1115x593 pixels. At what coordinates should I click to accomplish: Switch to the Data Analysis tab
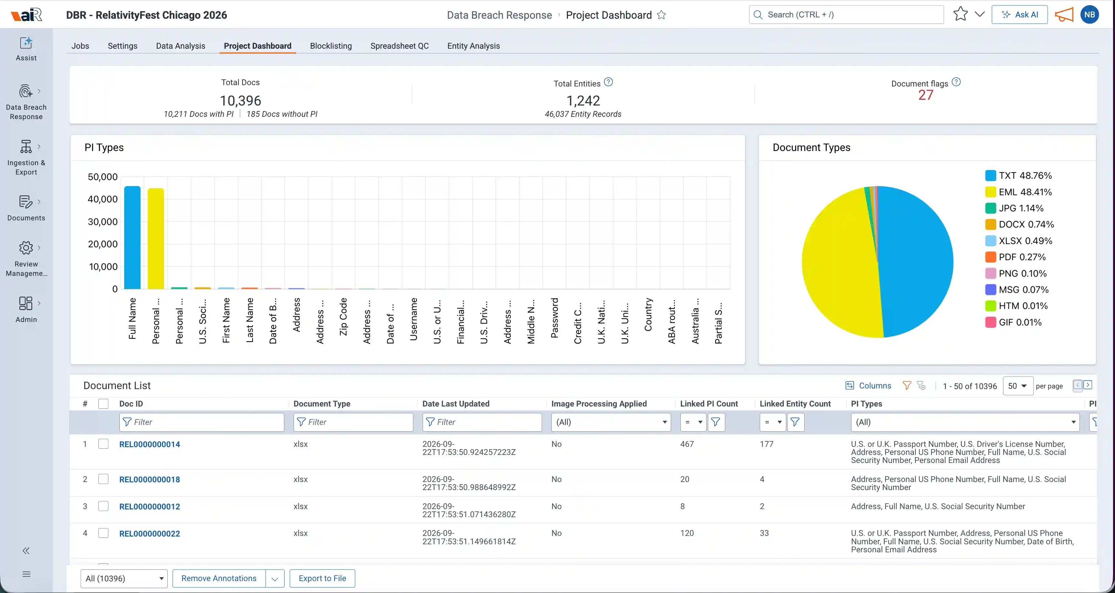[180, 46]
